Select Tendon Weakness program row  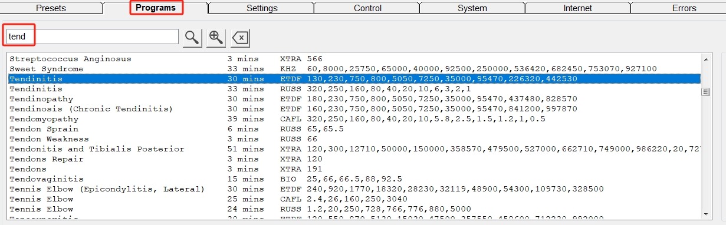(354, 139)
